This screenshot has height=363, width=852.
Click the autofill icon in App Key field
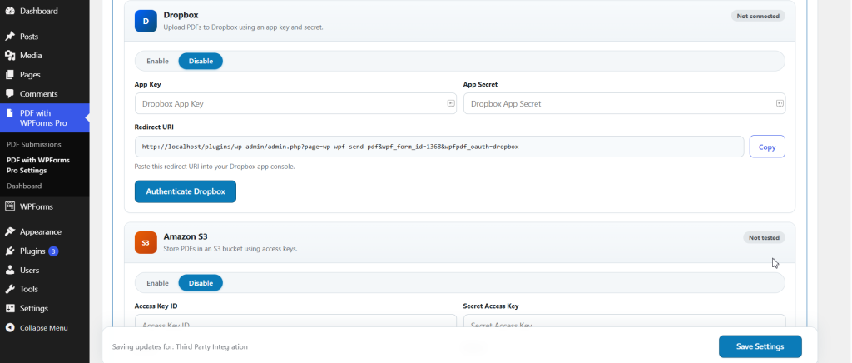coord(451,103)
